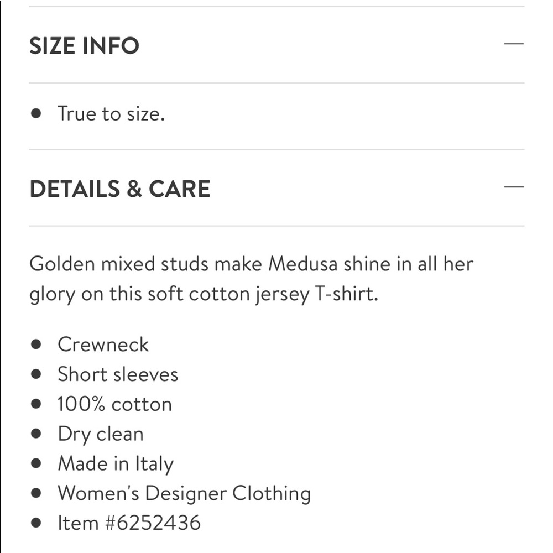
Task: Click the SIZE INFO heading
Action: pos(84,46)
